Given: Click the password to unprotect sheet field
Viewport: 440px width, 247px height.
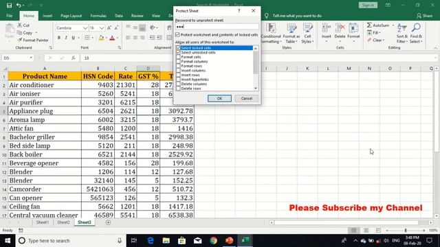Looking at the screenshot, I should [x=217, y=27].
